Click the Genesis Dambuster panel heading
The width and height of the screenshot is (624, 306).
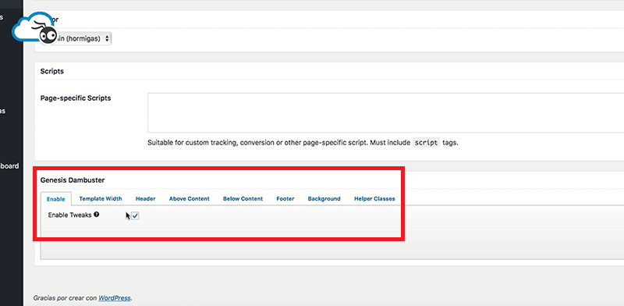[73, 180]
